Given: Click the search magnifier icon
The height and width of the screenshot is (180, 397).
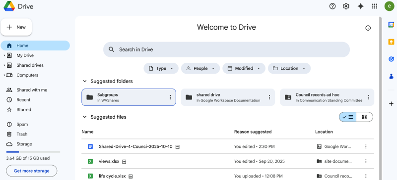Looking at the screenshot, I should click(111, 49).
